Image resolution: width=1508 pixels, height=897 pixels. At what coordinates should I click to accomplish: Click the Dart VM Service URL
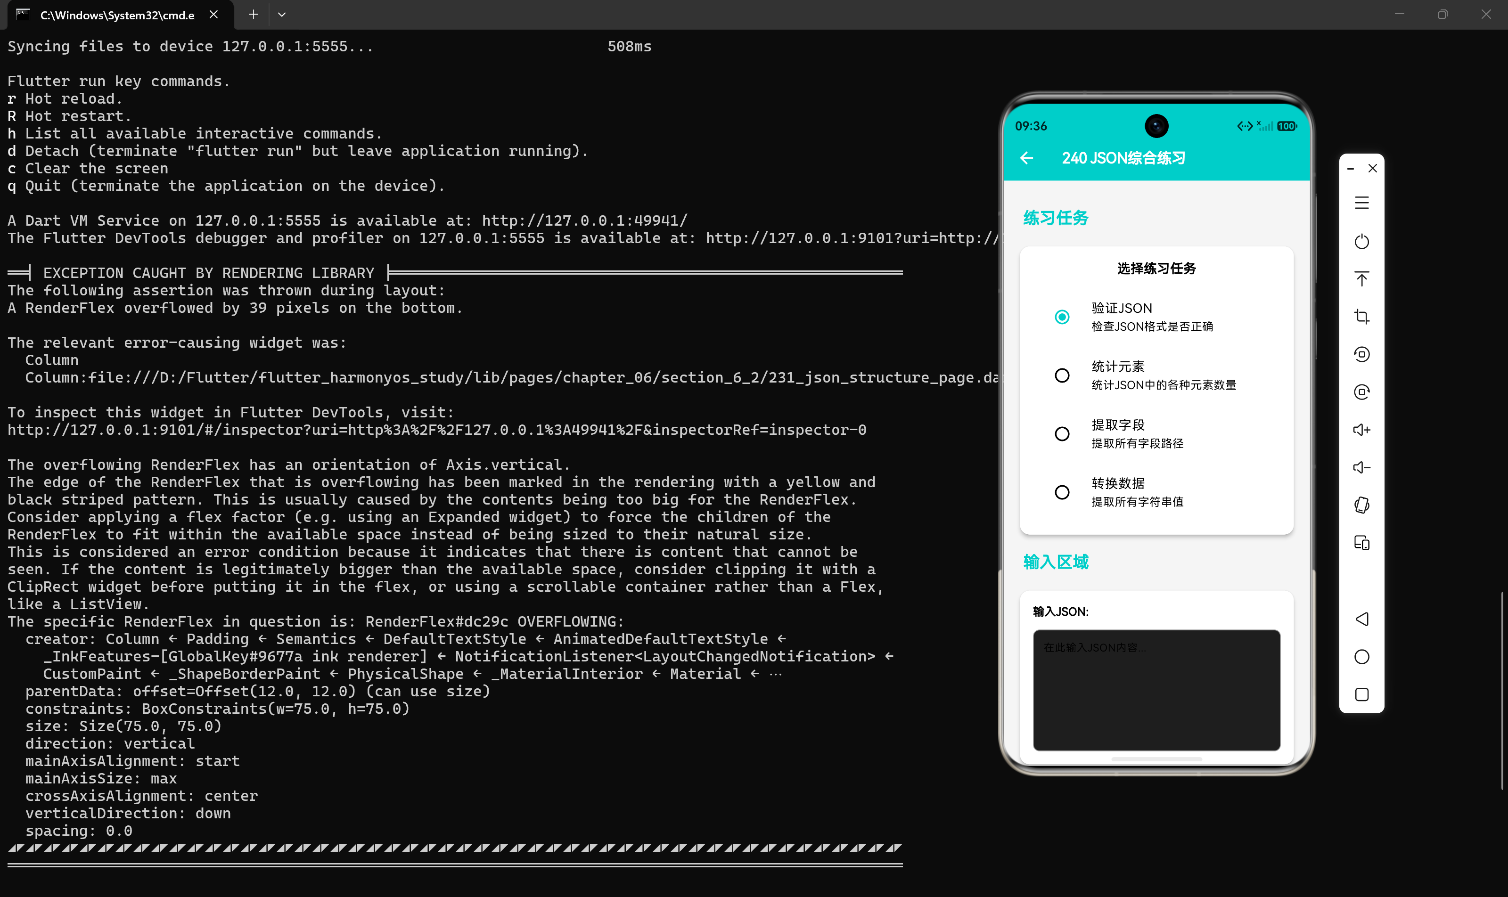point(585,220)
